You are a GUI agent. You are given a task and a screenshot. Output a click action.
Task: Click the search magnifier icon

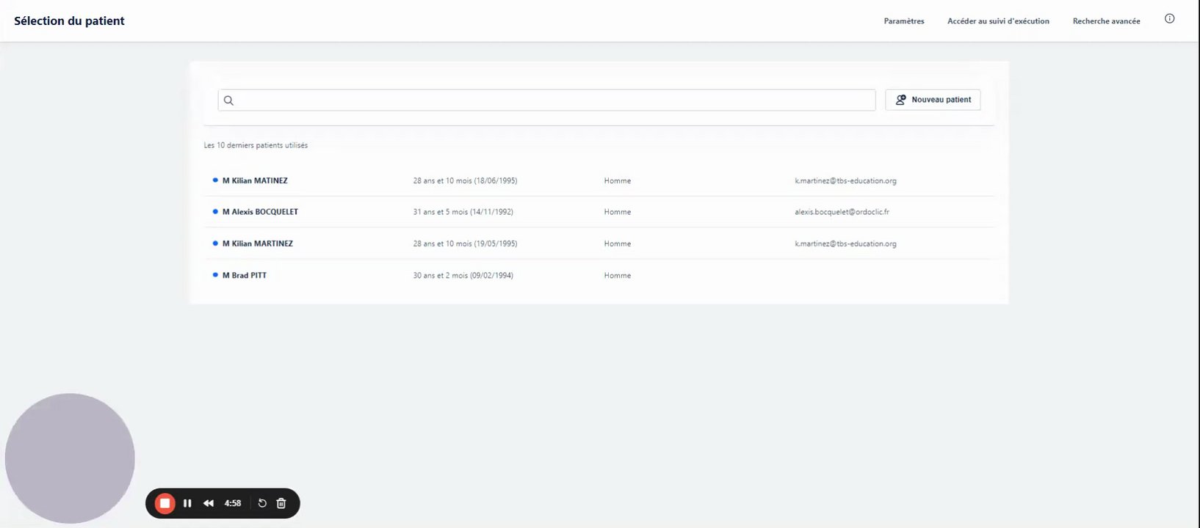pyautogui.click(x=228, y=100)
